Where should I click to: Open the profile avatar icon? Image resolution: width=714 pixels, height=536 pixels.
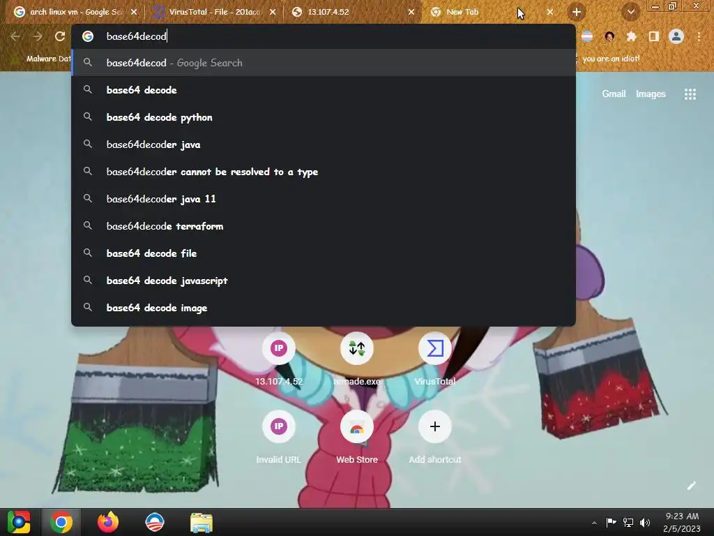click(x=676, y=36)
